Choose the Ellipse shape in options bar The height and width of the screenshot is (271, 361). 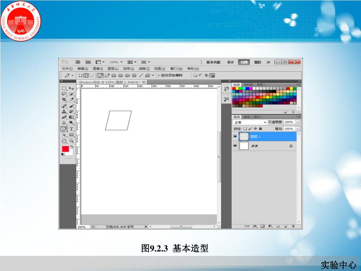click(x=127, y=76)
